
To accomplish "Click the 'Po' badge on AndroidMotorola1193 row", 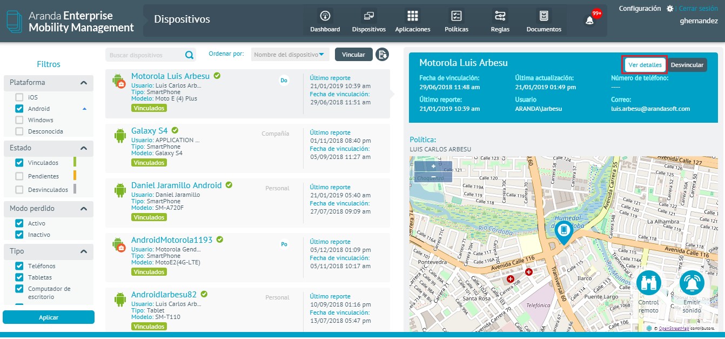I will [284, 244].
